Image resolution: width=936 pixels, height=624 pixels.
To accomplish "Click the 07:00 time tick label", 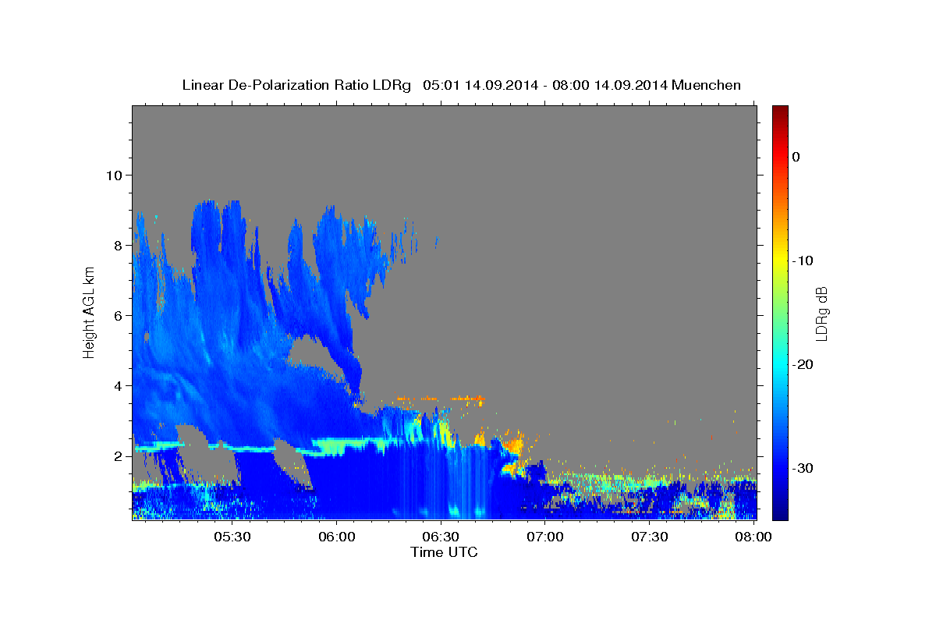I will (544, 537).
